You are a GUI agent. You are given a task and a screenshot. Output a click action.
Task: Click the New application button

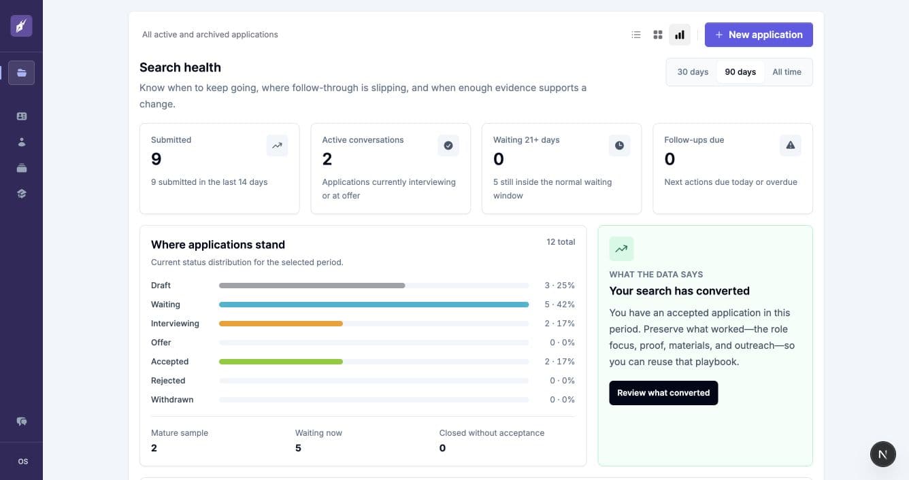tap(759, 35)
